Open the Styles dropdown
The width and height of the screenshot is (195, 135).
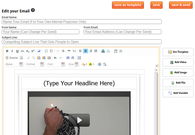pos(14,64)
